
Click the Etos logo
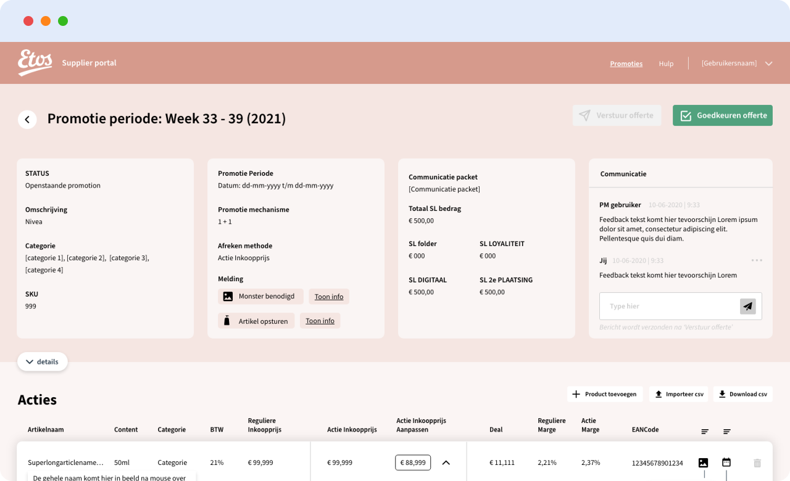coord(35,63)
